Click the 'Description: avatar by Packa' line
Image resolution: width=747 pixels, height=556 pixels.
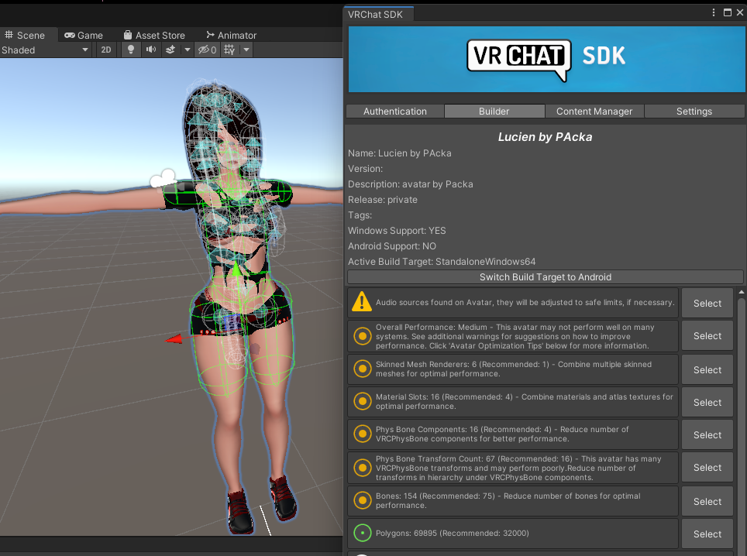click(x=410, y=184)
